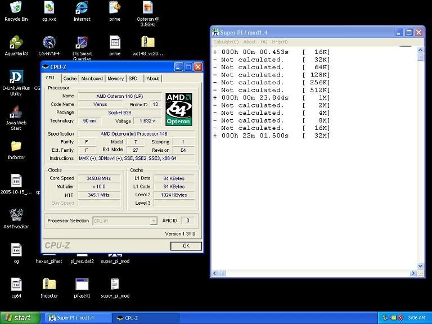The image size is (432, 324).
Task: Open the 2005-10-15 text file icon
Action: (x=16, y=181)
